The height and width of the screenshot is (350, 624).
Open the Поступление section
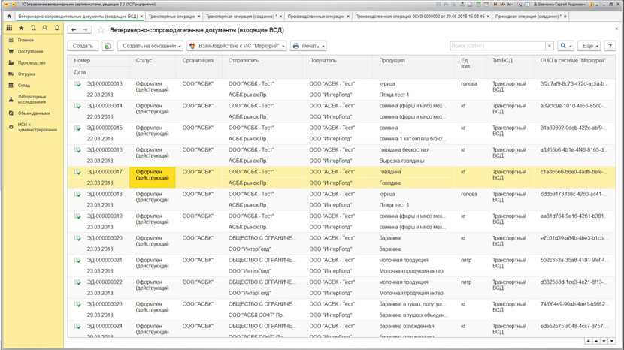click(x=30, y=51)
